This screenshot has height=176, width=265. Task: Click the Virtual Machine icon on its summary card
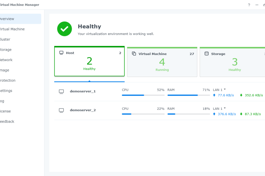click(134, 53)
